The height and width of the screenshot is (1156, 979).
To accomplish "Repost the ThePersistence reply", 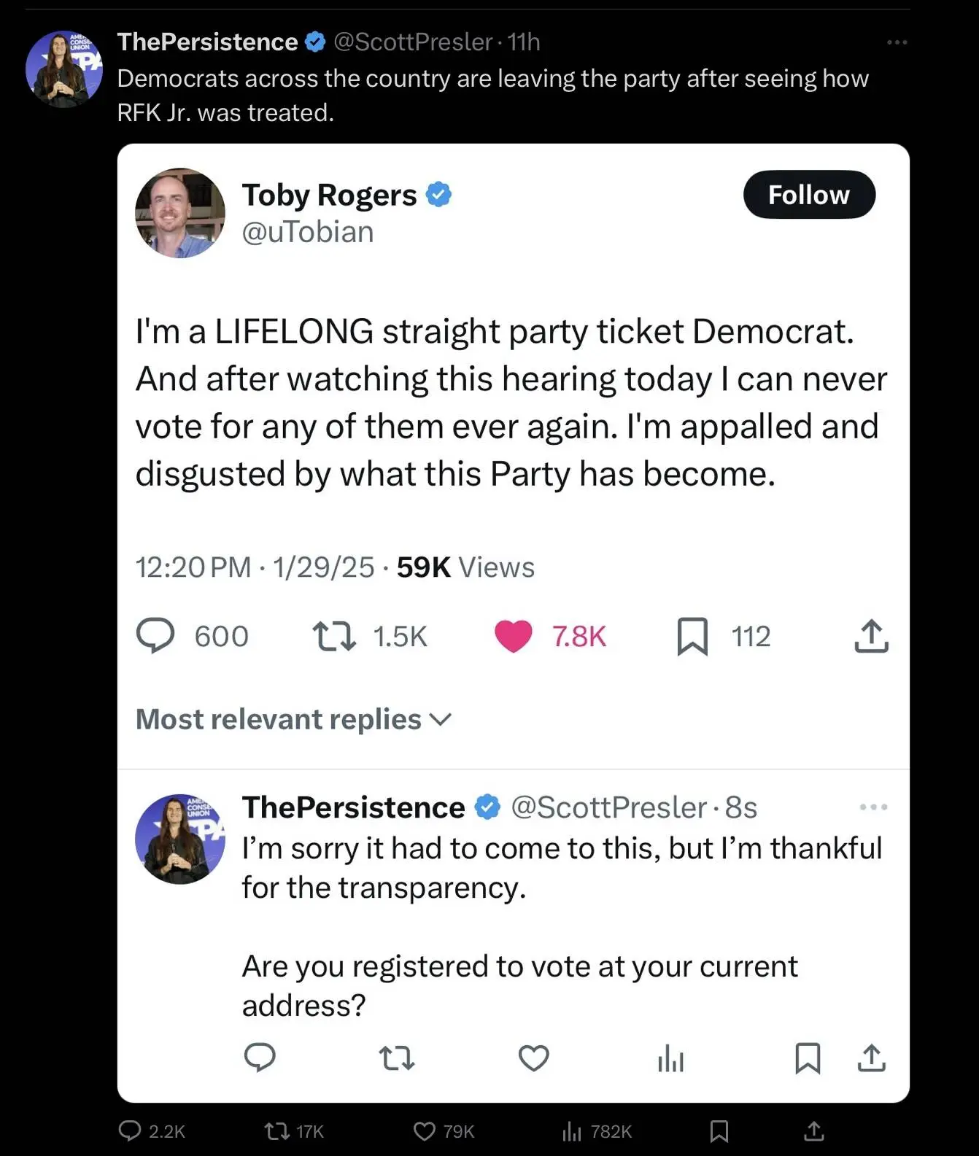I will pos(397,1058).
